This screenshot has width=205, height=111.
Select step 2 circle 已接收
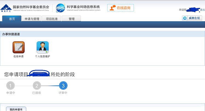37,86
